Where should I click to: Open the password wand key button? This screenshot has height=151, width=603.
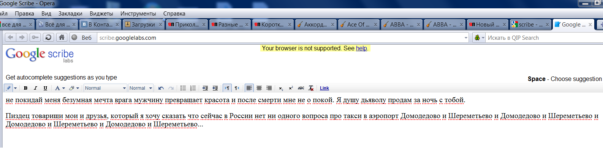[x=35, y=37]
